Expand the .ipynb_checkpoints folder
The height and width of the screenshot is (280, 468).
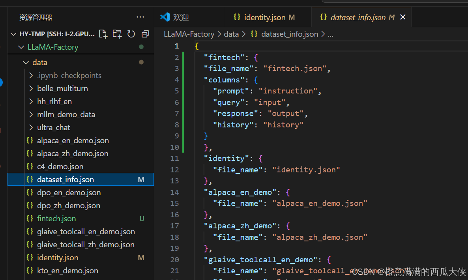point(31,75)
